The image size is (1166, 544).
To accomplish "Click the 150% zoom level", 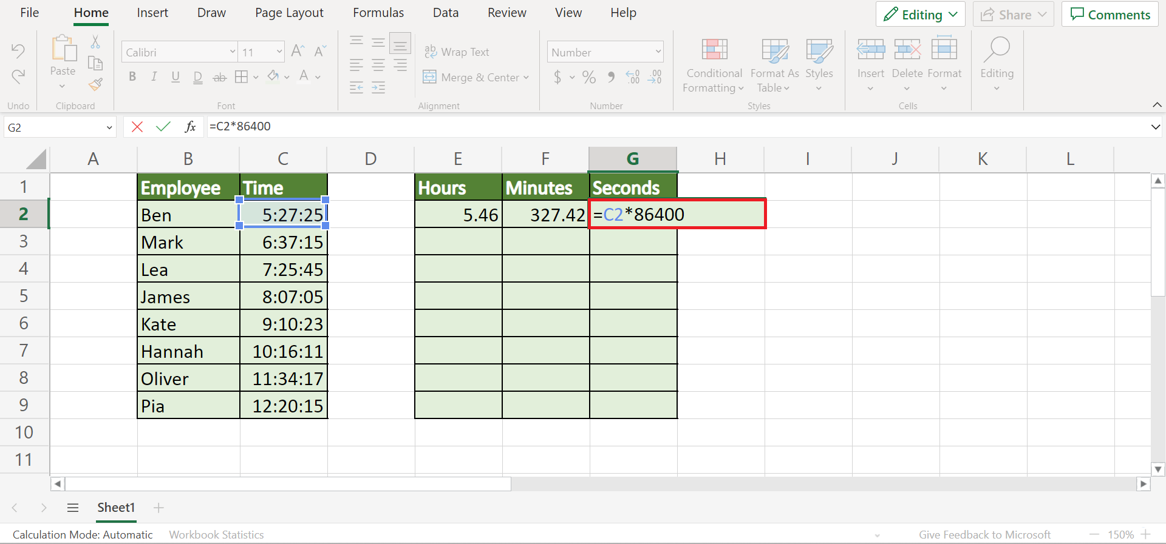I will (x=1120, y=535).
